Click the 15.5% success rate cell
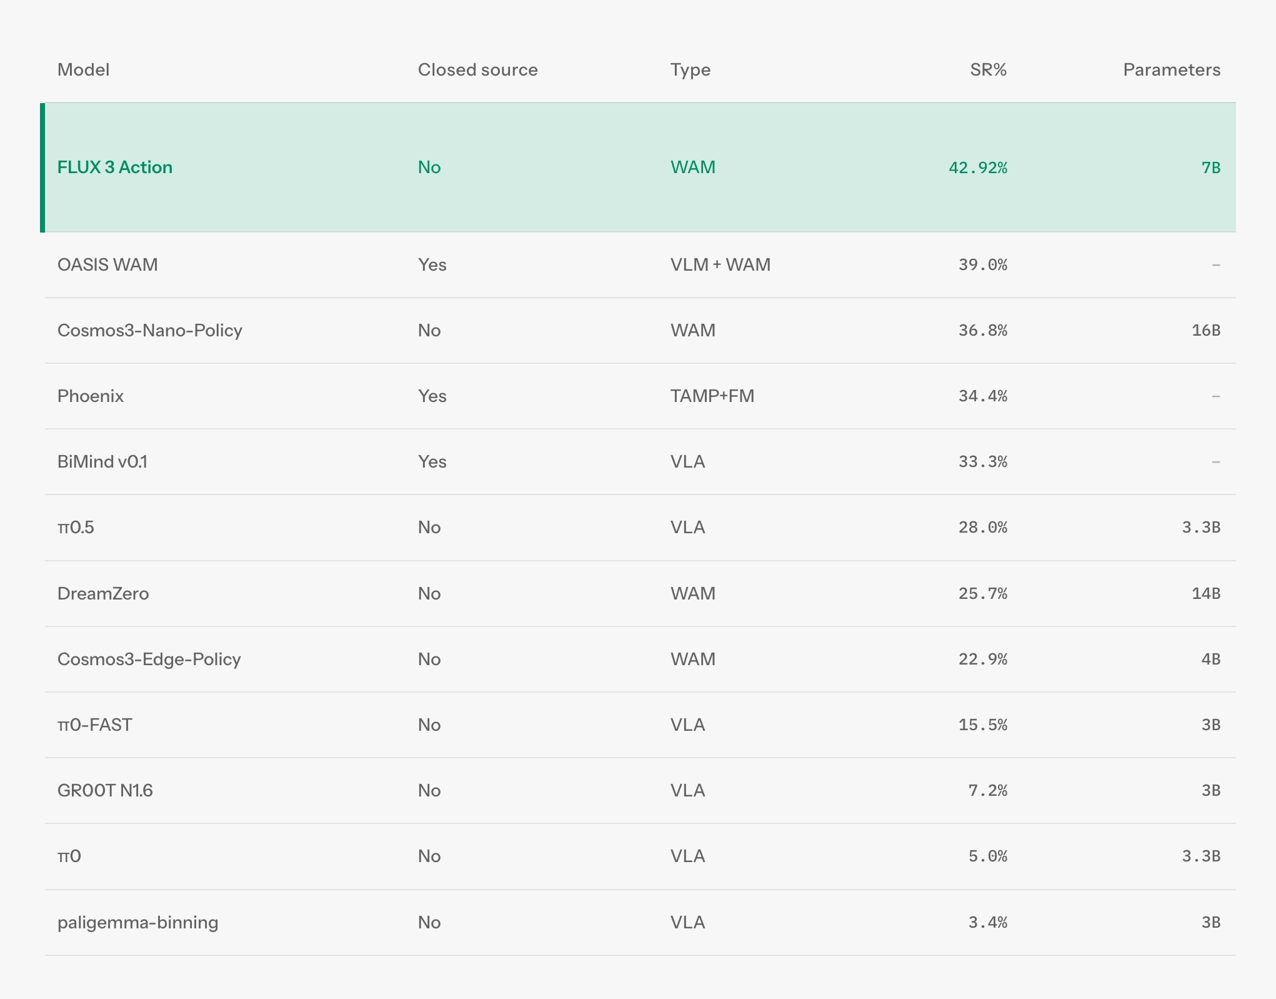 click(x=983, y=725)
